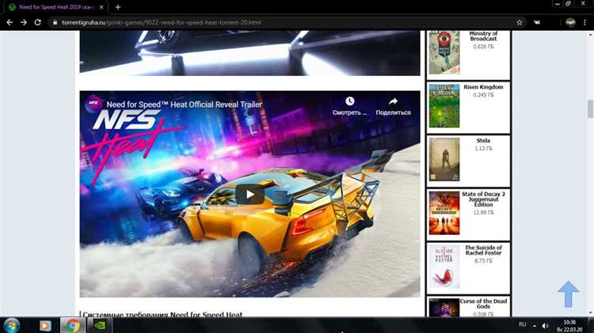594x333 pixels.
Task: Click the size text 12.99 ГБ
Action: [483, 213]
